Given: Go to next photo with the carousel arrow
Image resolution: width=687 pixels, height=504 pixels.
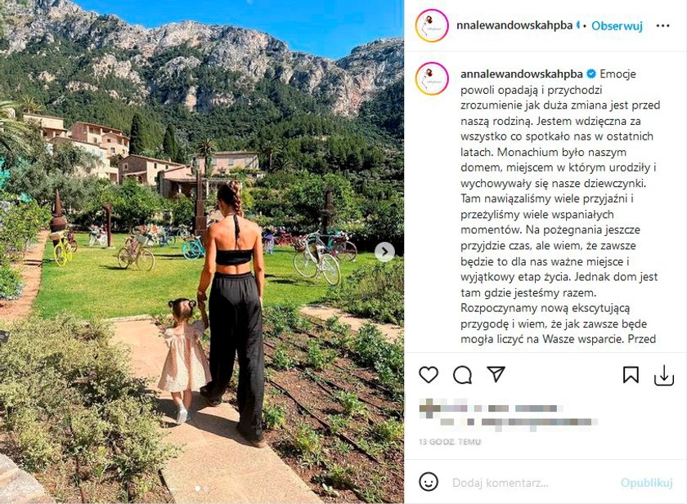Looking at the screenshot, I should (x=384, y=252).
